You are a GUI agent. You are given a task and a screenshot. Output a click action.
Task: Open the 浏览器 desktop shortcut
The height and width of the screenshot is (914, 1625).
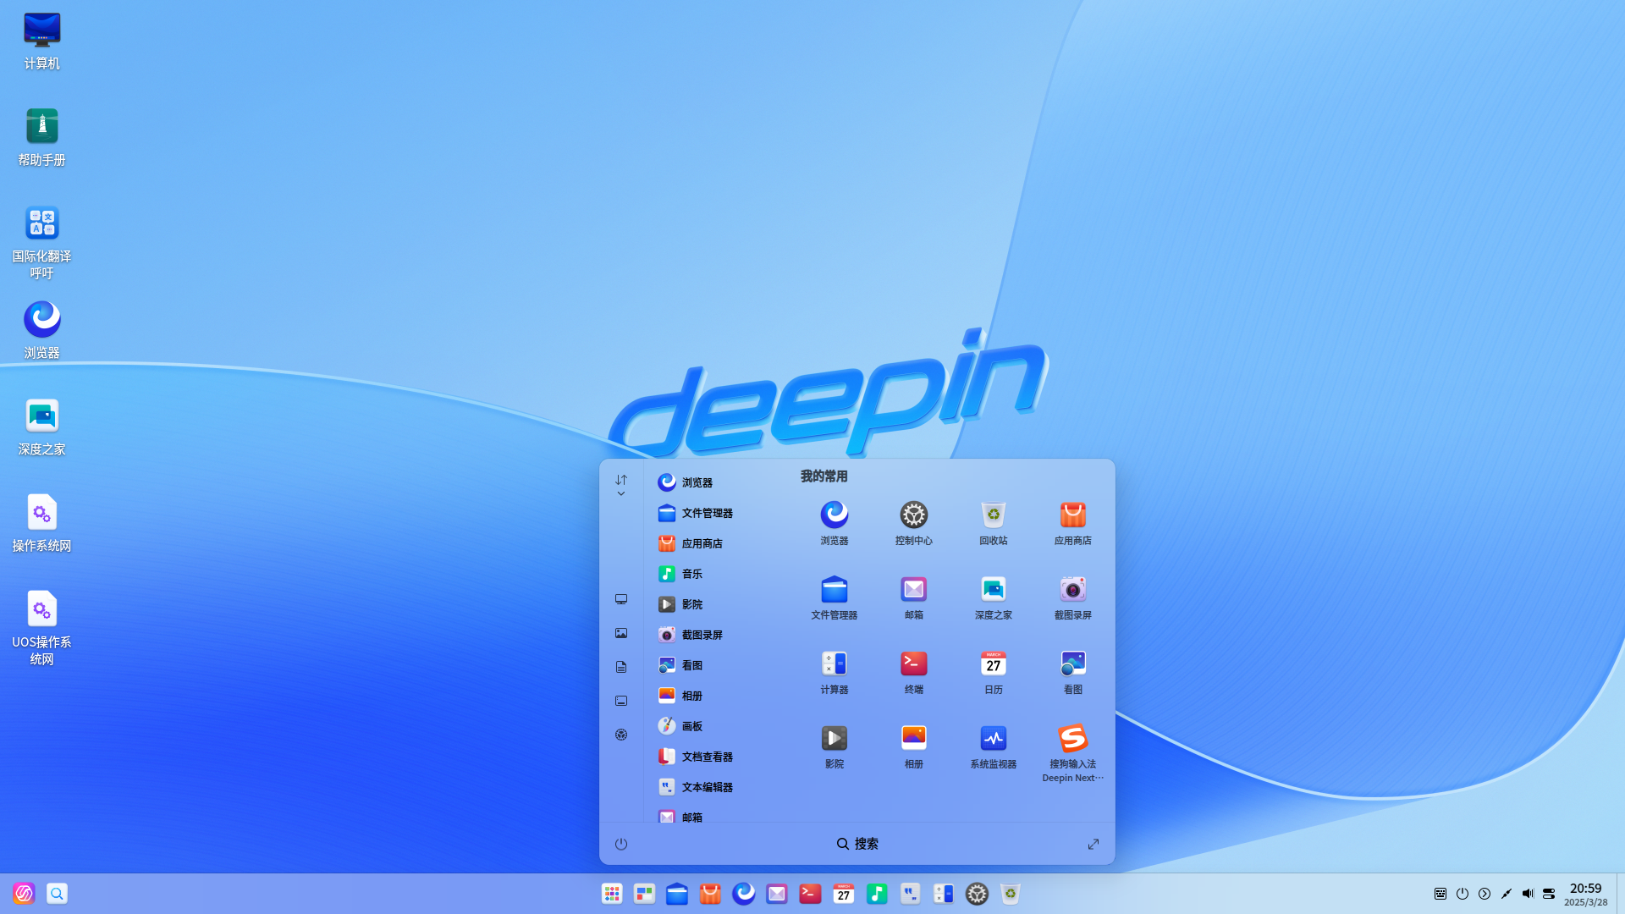pos(41,330)
